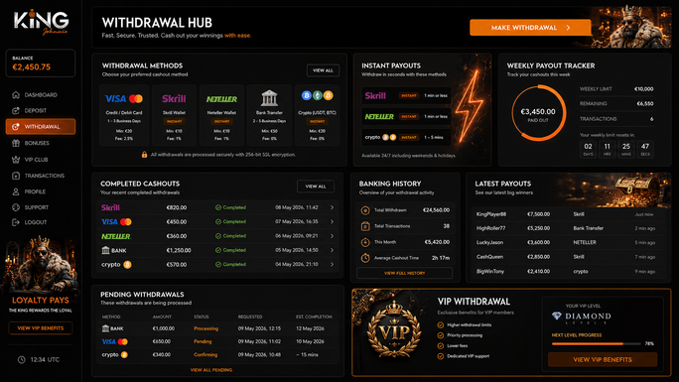Go to Bonuses in the sidebar
This screenshot has width=679, height=382.
(41, 143)
